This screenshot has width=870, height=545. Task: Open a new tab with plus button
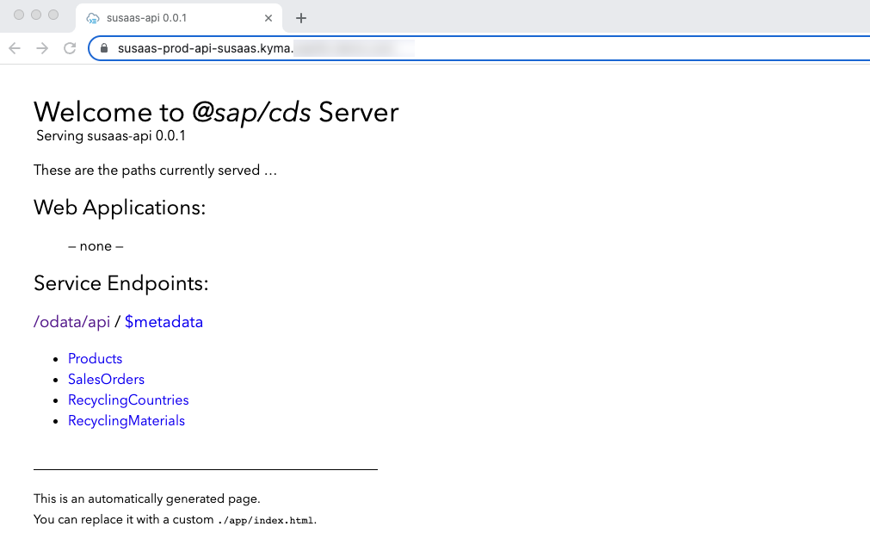point(300,18)
